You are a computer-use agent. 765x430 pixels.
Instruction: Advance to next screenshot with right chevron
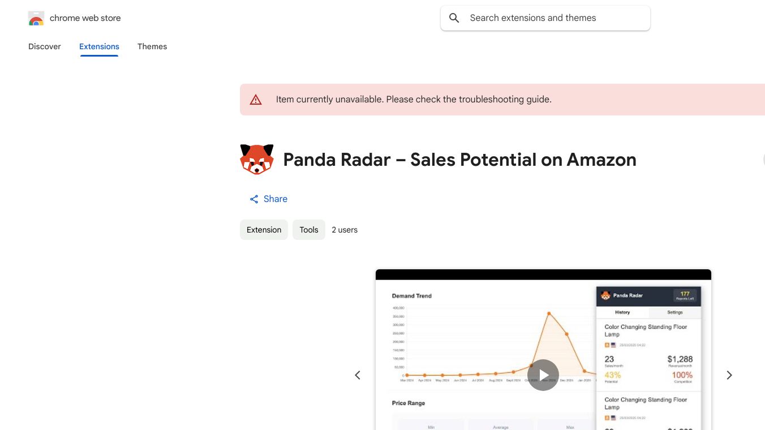pyautogui.click(x=729, y=375)
